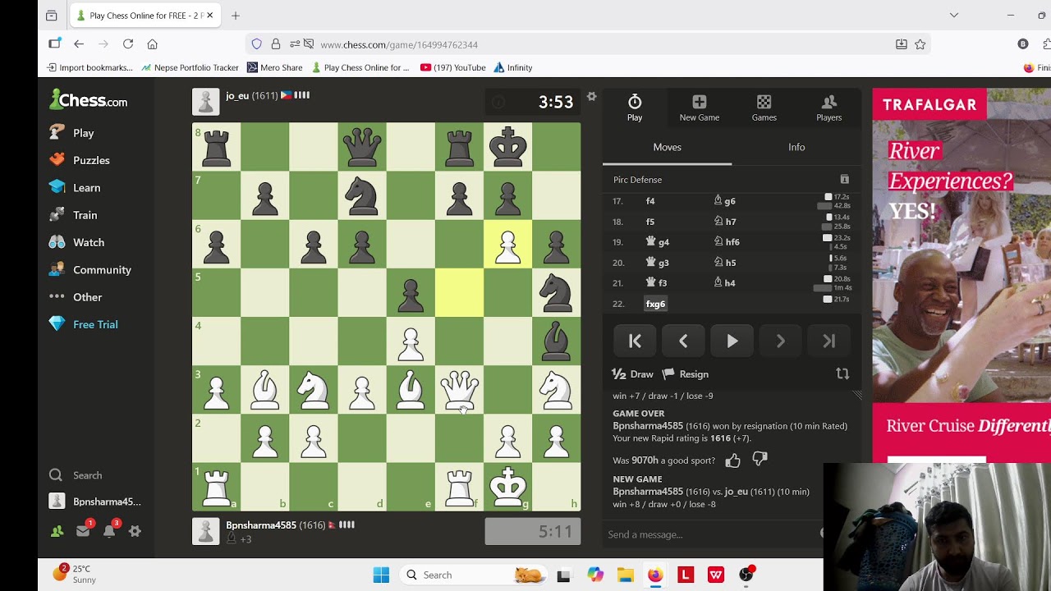Play through the moves automatically
Viewport: 1051px width, 591px height.
click(732, 341)
